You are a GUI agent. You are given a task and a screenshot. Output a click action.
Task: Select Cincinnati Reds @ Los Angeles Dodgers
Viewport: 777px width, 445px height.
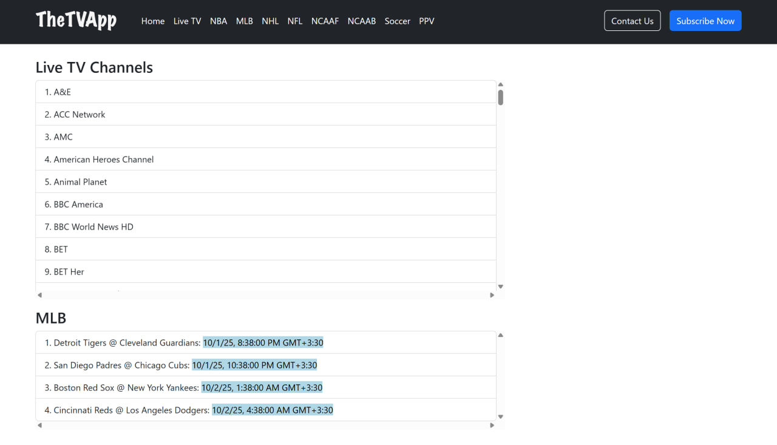tap(132, 410)
